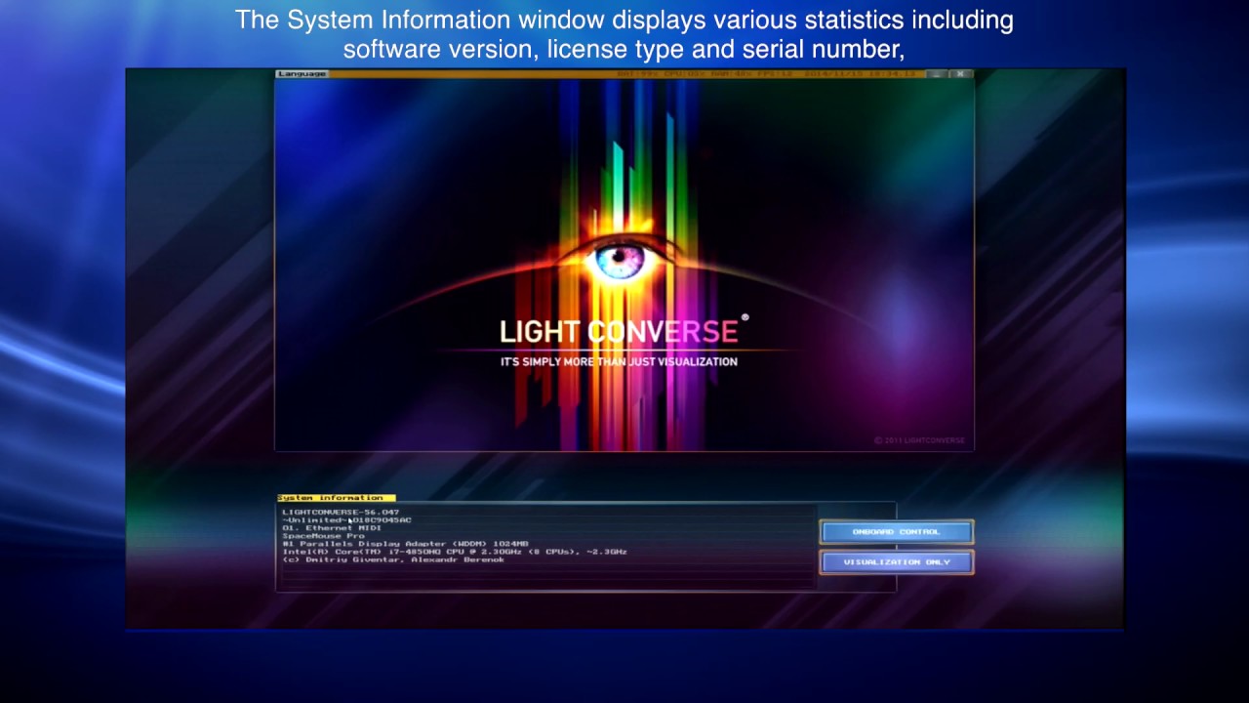Click the LIGHTCONVERSE-56.047 version line
The image size is (1249, 703).
[341, 513]
